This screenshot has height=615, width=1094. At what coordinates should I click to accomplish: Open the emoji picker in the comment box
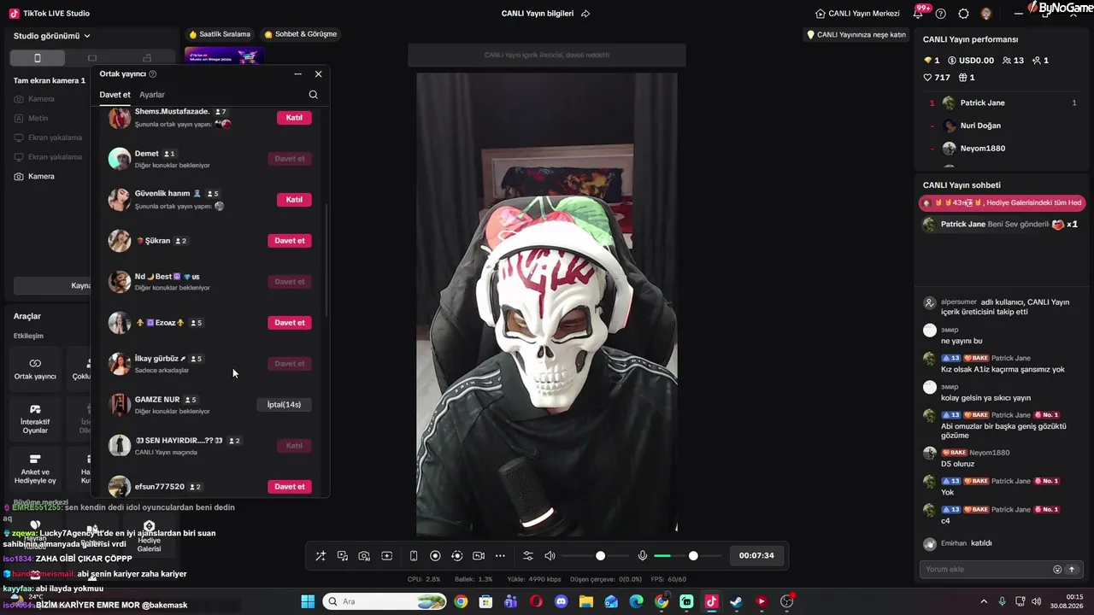tap(1057, 570)
